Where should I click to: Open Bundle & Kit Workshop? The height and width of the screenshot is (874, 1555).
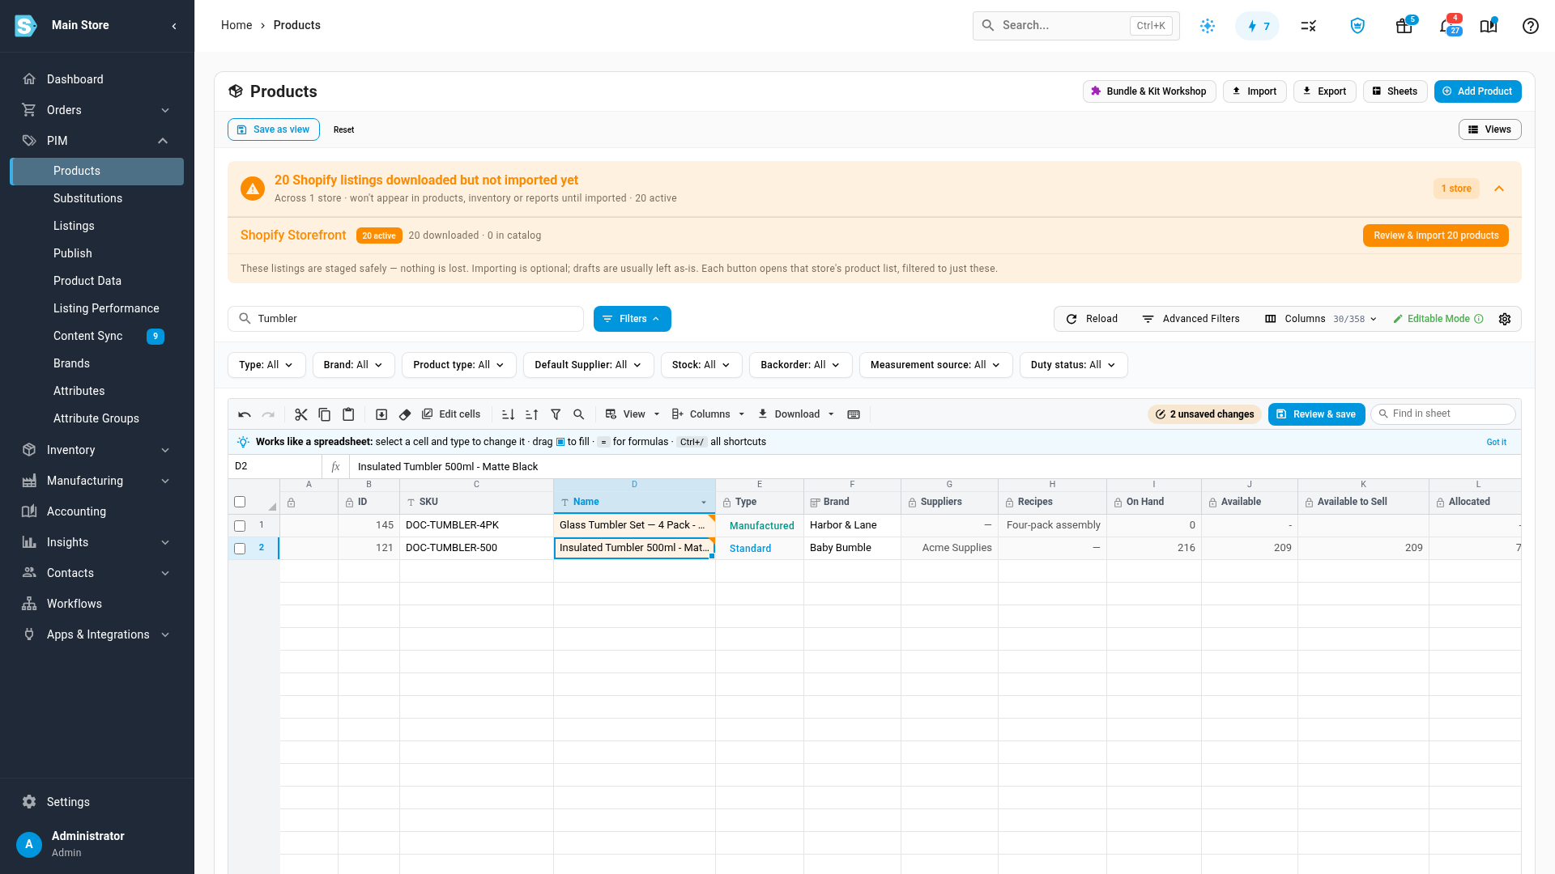[x=1148, y=91]
